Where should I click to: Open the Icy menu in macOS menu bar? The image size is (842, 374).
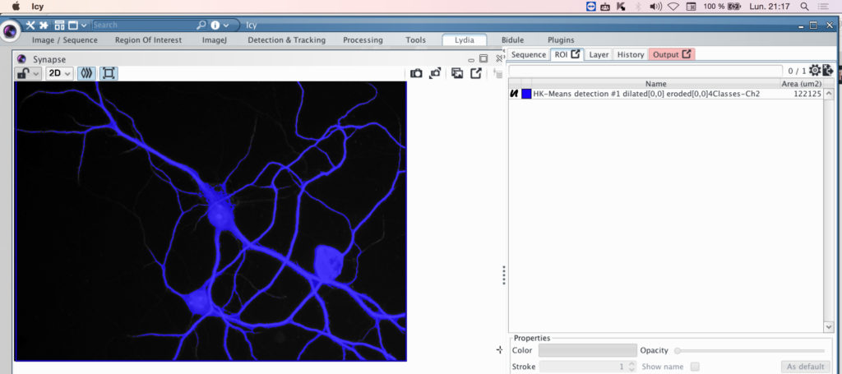coord(37,7)
